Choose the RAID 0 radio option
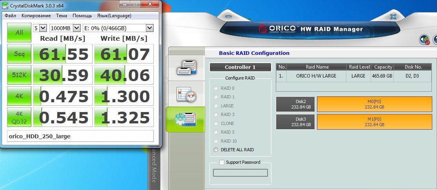 pyautogui.click(x=216, y=88)
